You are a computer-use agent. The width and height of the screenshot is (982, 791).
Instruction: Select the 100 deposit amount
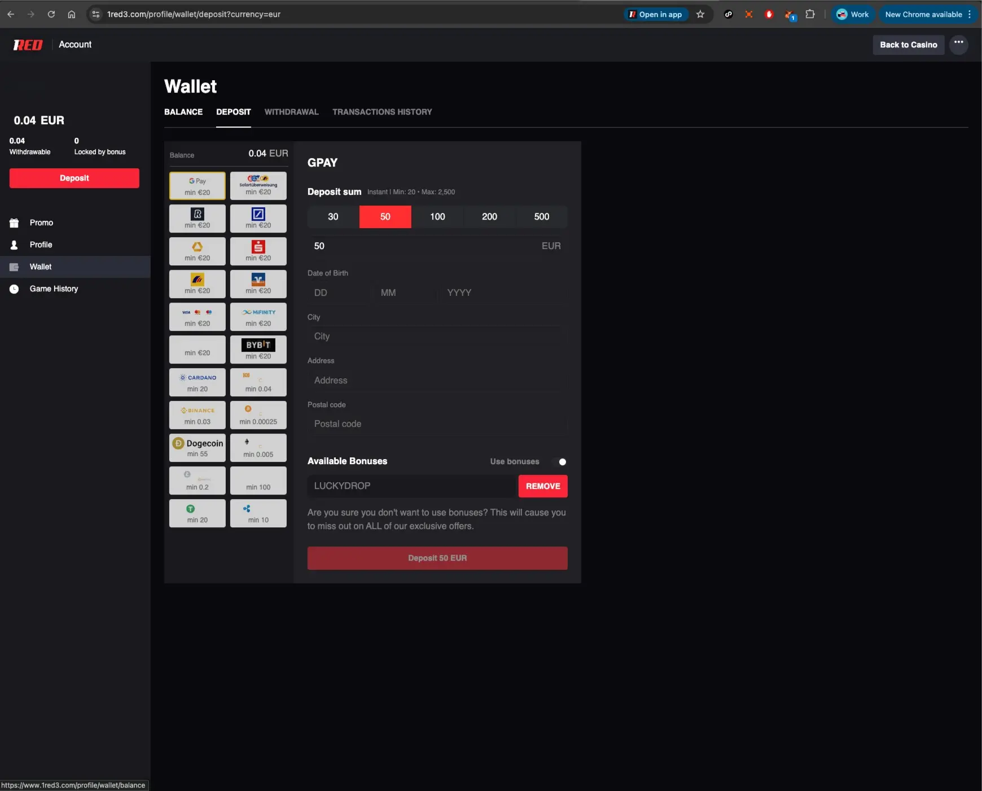[x=437, y=217]
